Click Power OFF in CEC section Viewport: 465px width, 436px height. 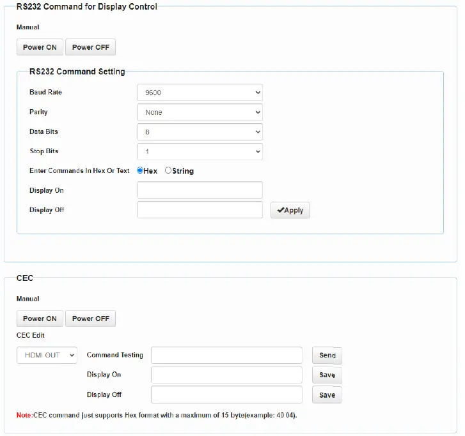tap(90, 319)
